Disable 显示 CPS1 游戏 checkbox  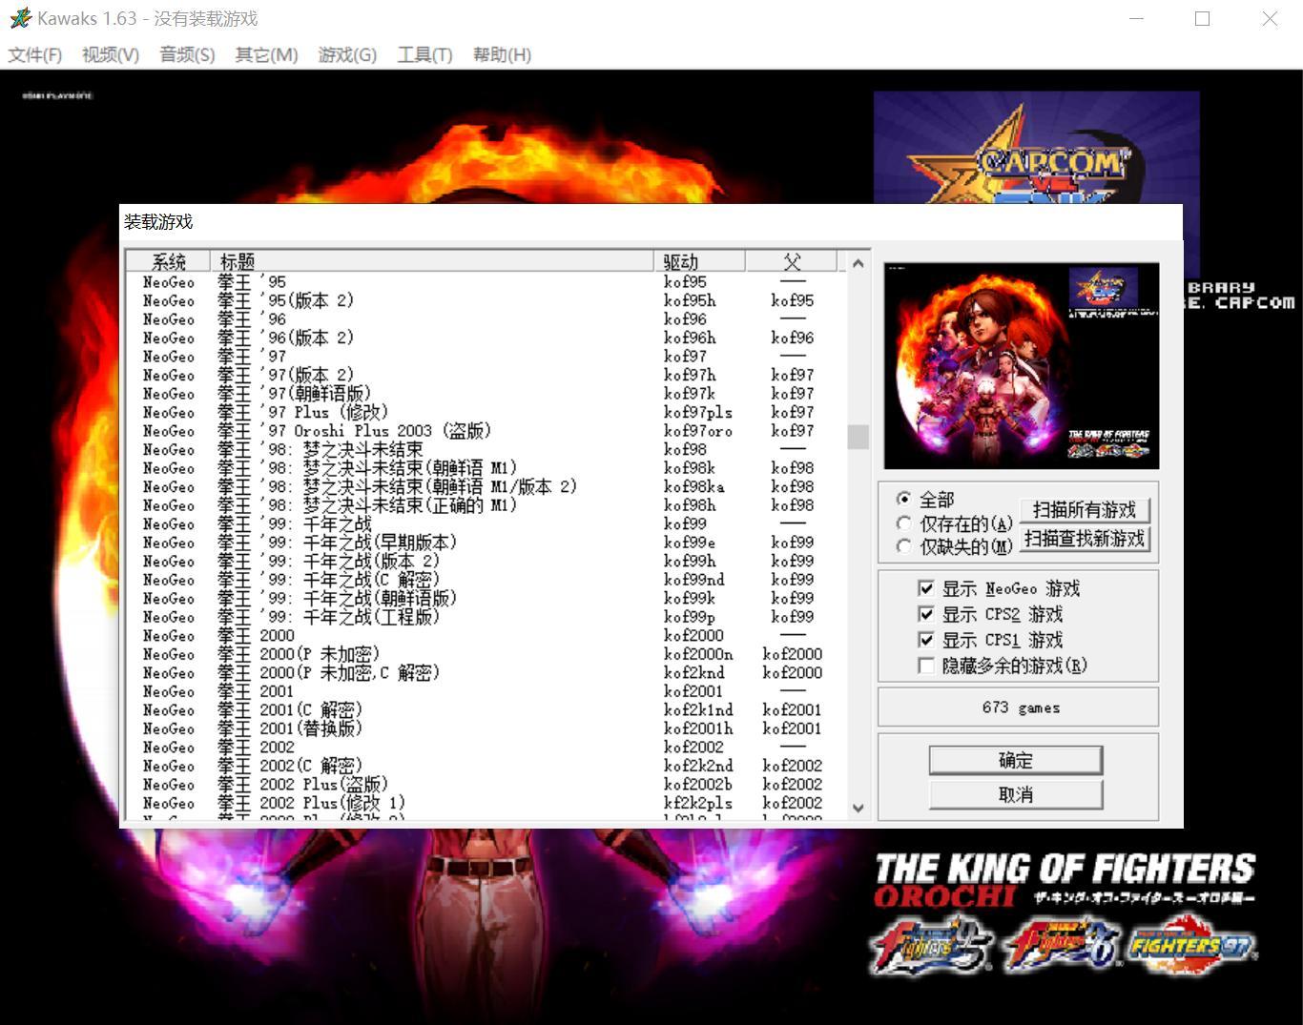925,640
